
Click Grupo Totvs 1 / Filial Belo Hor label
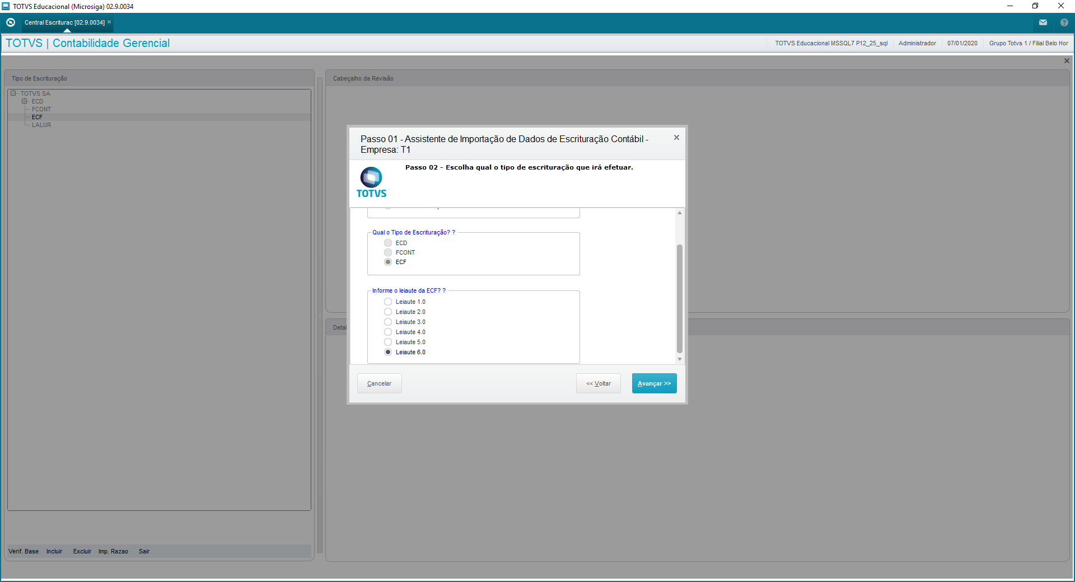(1029, 43)
